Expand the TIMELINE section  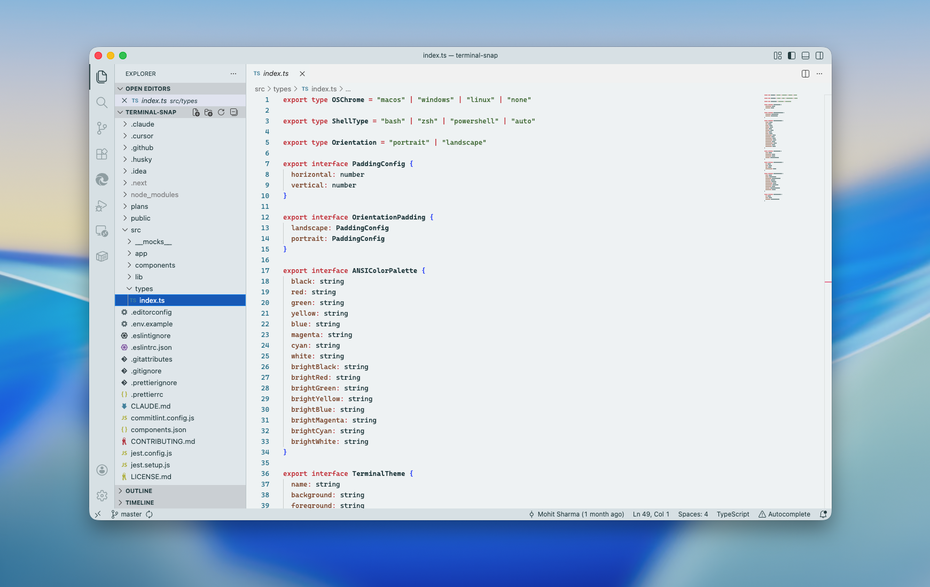click(x=181, y=503)
